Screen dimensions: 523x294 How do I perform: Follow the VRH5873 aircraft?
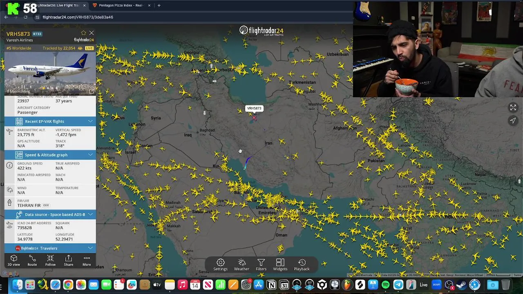(50, 261)
